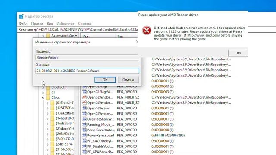276x155 pixels.
Task: Select the OverrideShowW... value name
Action: 100,119
